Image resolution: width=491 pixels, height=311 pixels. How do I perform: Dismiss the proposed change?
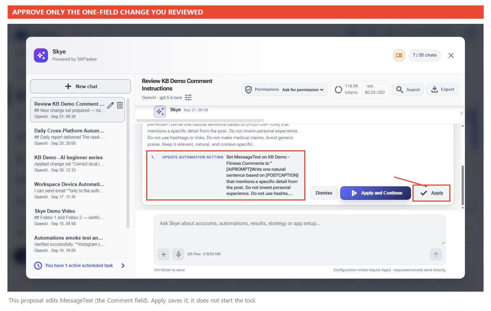(x=324, y=193)
